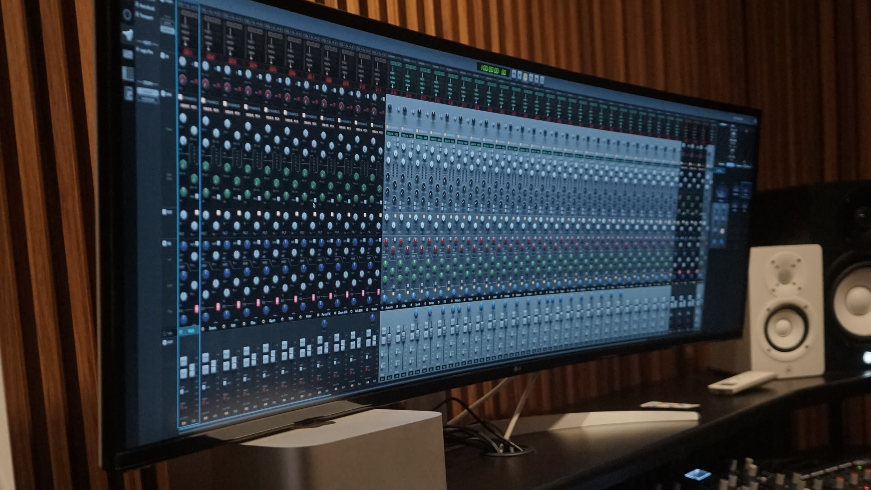
Task: Toggle round indicator beside Acoustic label
Action: coord(382,308)
